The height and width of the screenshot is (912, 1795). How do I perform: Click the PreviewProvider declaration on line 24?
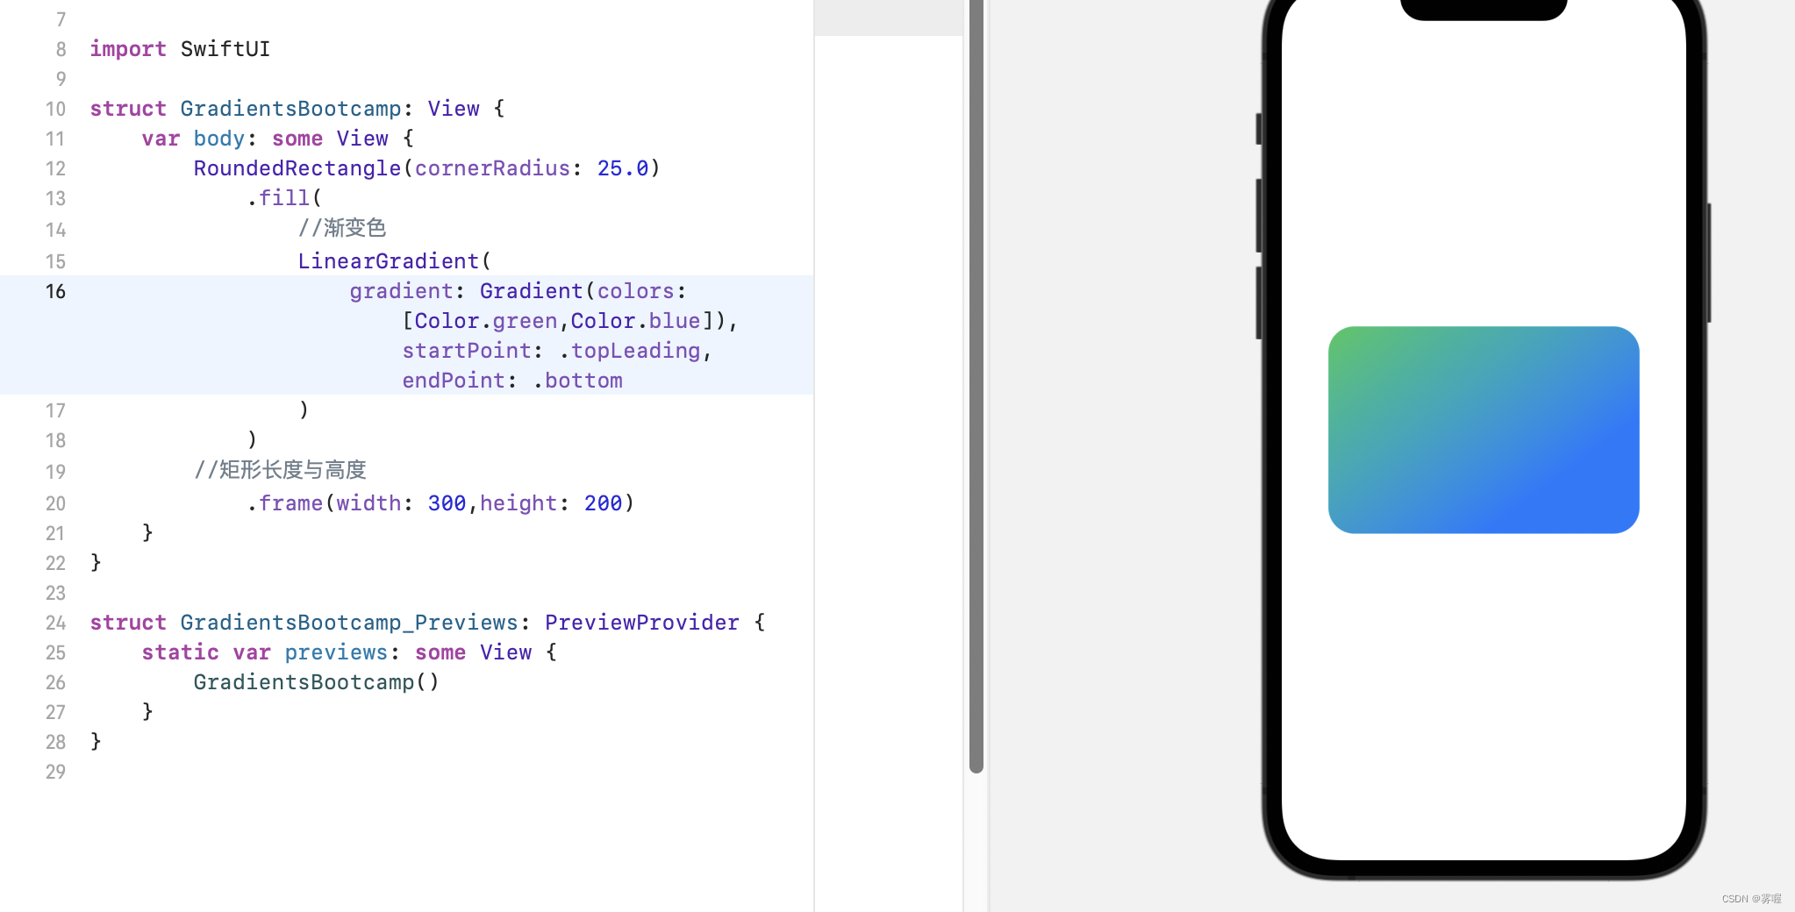pos(641,623)
